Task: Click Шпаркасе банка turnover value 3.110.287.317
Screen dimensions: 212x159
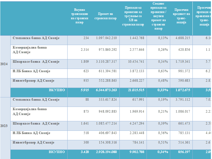Action: click(106, 62)
